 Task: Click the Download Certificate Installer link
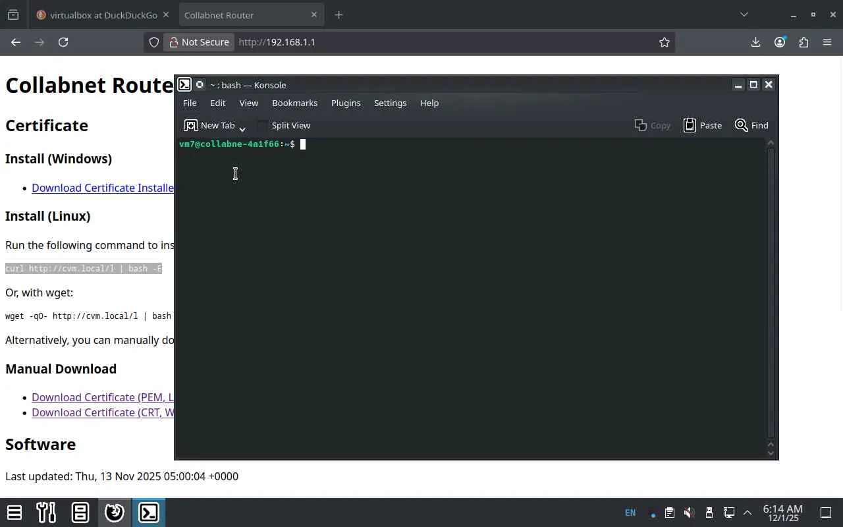[103, 188]
